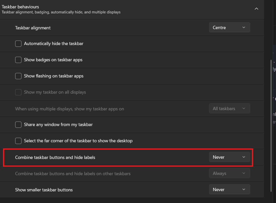Screen dimensions: 276x203
Task: Open combine buttons on other taskbars dropdown
Action: point(229,173)
